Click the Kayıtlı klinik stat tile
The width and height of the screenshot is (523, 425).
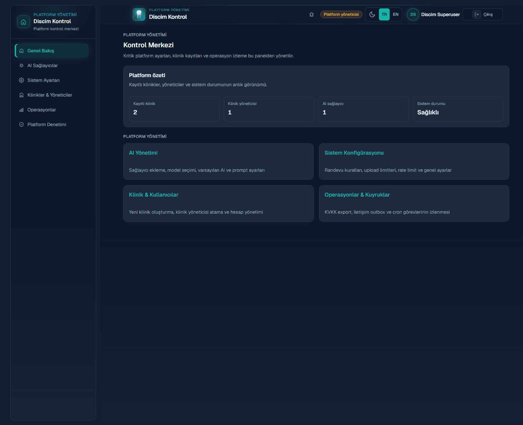tap(174, 109)
